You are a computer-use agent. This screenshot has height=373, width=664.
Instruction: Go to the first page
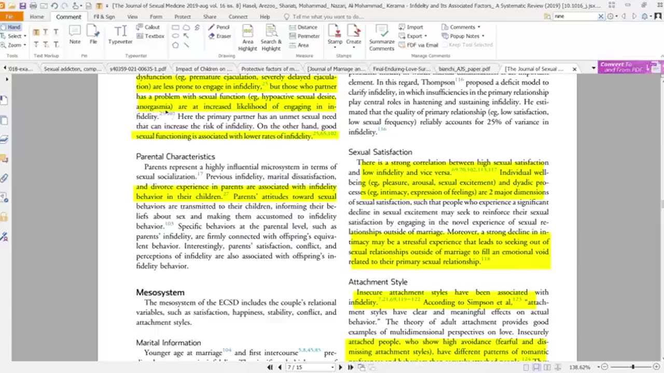(x=270, y=367)
